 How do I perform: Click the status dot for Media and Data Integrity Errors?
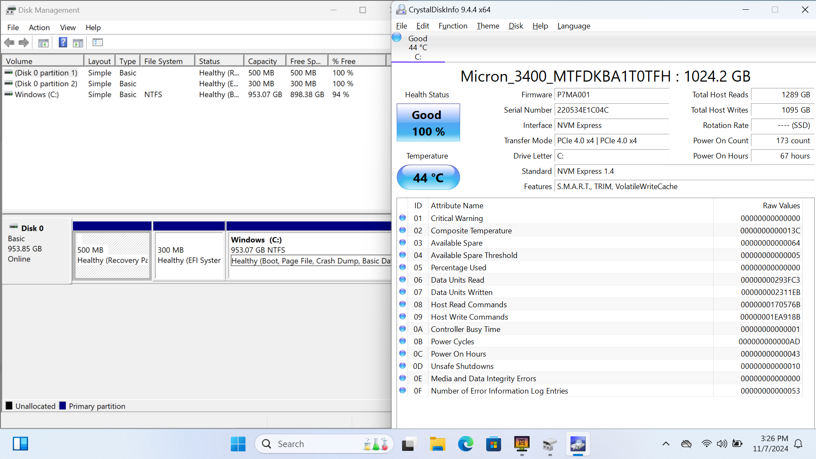(x=402, y=378)
